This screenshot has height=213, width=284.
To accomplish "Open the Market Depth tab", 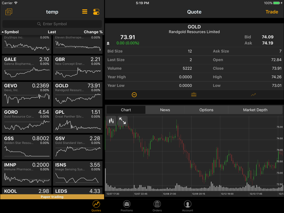I will point(255,110).
